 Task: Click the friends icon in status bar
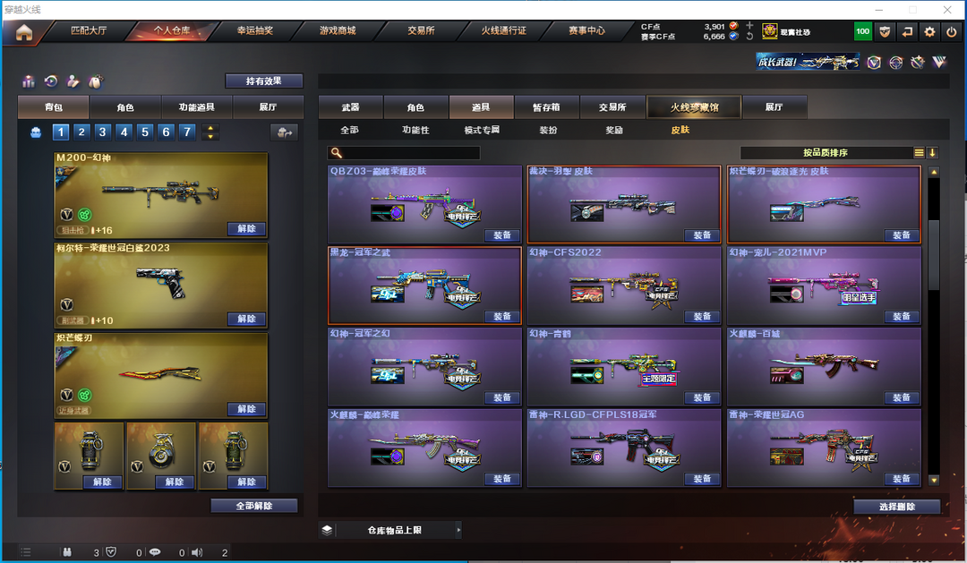(67, 552)
